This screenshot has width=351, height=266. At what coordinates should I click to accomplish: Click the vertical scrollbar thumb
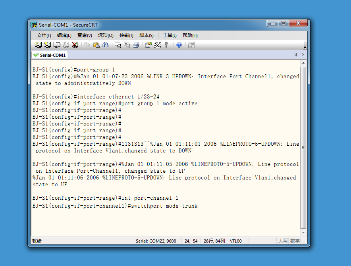[x=303, y=148]
